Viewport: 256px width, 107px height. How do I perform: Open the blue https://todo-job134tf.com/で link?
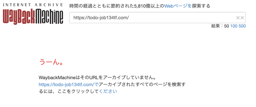tap(68, 84)
